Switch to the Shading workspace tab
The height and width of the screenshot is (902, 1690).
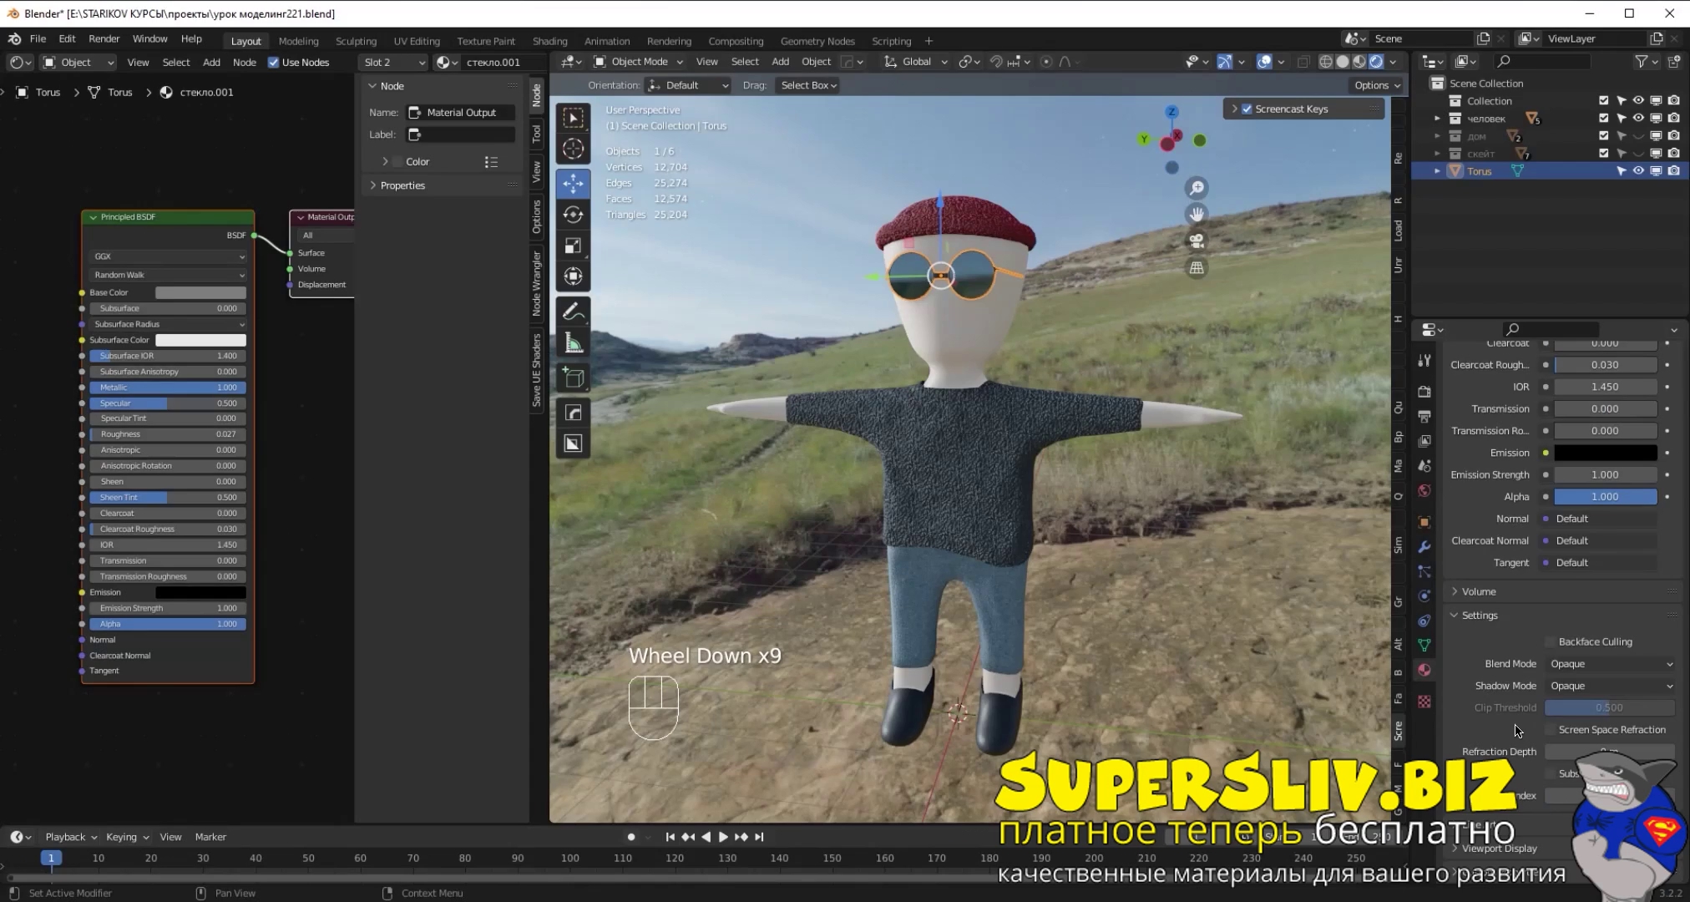(549, 40)
